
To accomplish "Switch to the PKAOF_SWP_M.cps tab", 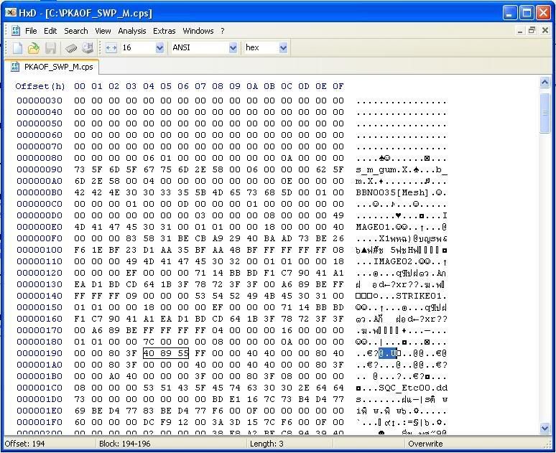I will coord(52,67).
